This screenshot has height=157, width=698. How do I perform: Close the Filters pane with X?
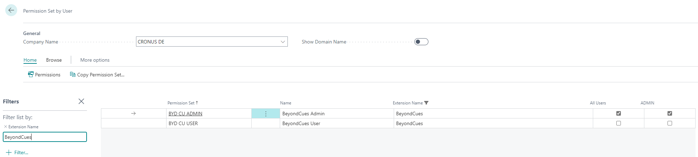point(81,101)
